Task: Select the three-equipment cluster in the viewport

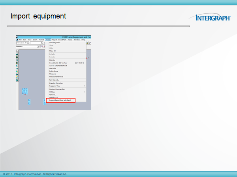Action: 25,91
